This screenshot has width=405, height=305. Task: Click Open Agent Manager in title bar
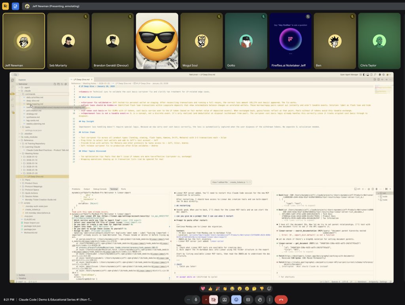349,75
